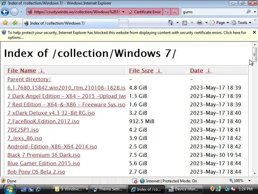The image size is (258, 194).
Task: Go back with the Back arrow button
Action: pyautogui.click(x=5, y=12)
